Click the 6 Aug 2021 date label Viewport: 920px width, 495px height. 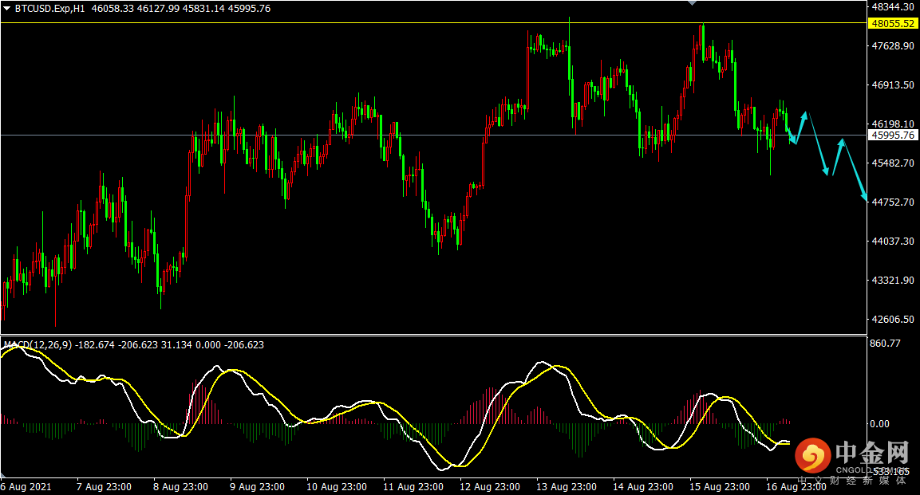[26, 486]
